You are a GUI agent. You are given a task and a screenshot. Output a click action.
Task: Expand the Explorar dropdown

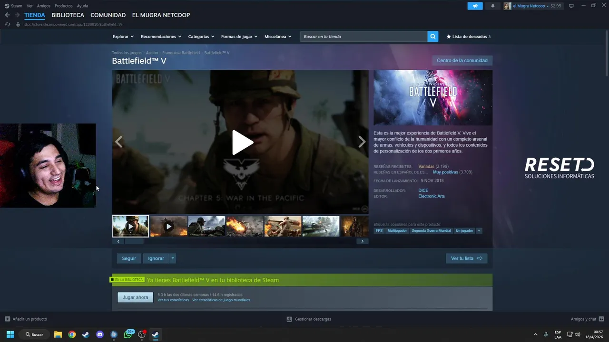(123, 37)
